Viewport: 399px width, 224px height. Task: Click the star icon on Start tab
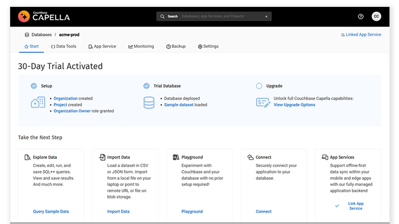(x=26, y=47)
